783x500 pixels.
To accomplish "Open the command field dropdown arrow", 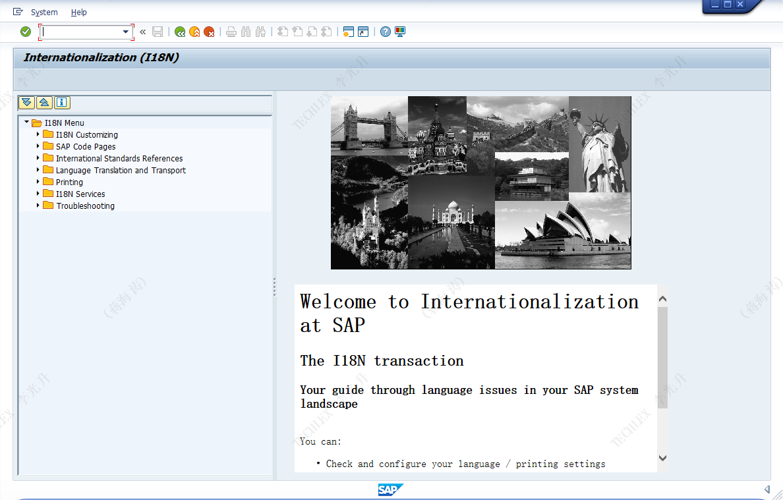I will click(x=126, y=32).
